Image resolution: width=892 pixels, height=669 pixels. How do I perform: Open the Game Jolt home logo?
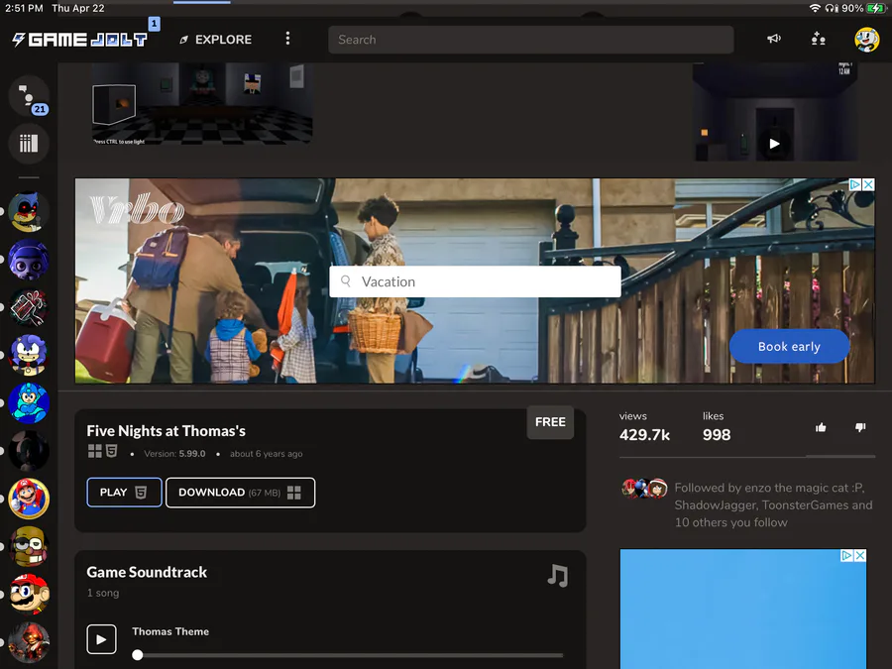click(79, 40)
